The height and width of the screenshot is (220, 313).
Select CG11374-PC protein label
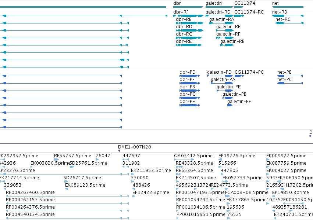point(249,72)
